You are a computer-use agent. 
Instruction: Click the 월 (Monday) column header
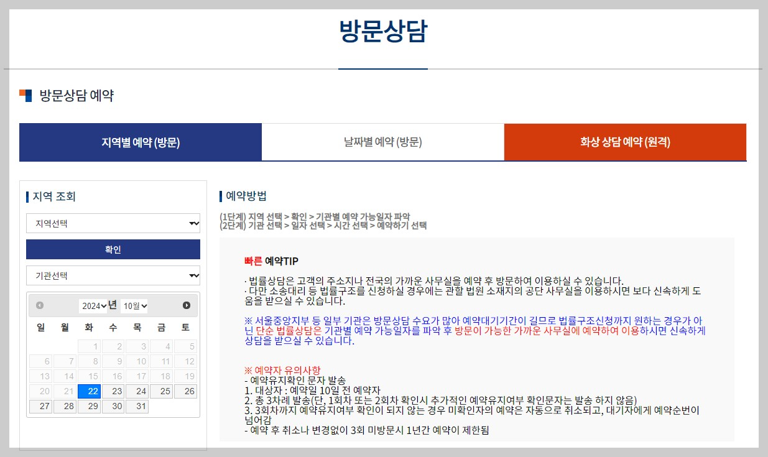pos(65,327)
